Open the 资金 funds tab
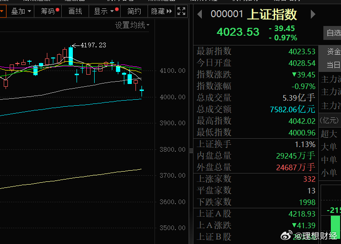 [x=334, y=51]
